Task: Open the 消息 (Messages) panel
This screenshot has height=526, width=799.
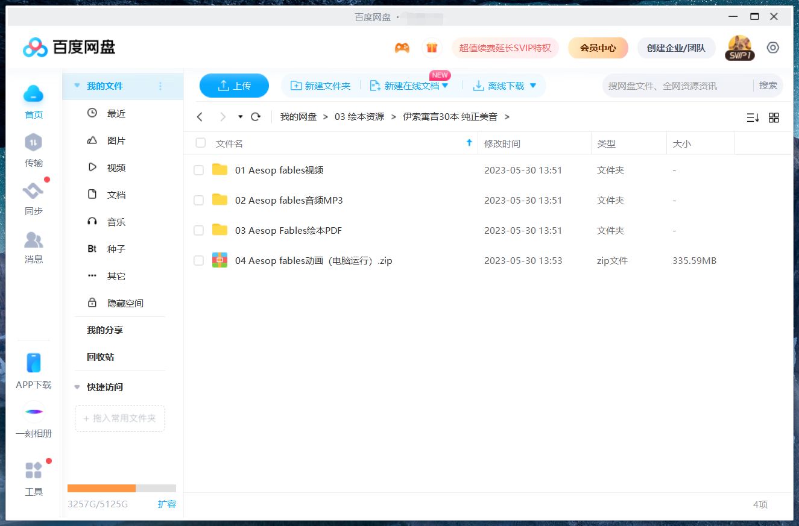Action: (x=33, y=247)
